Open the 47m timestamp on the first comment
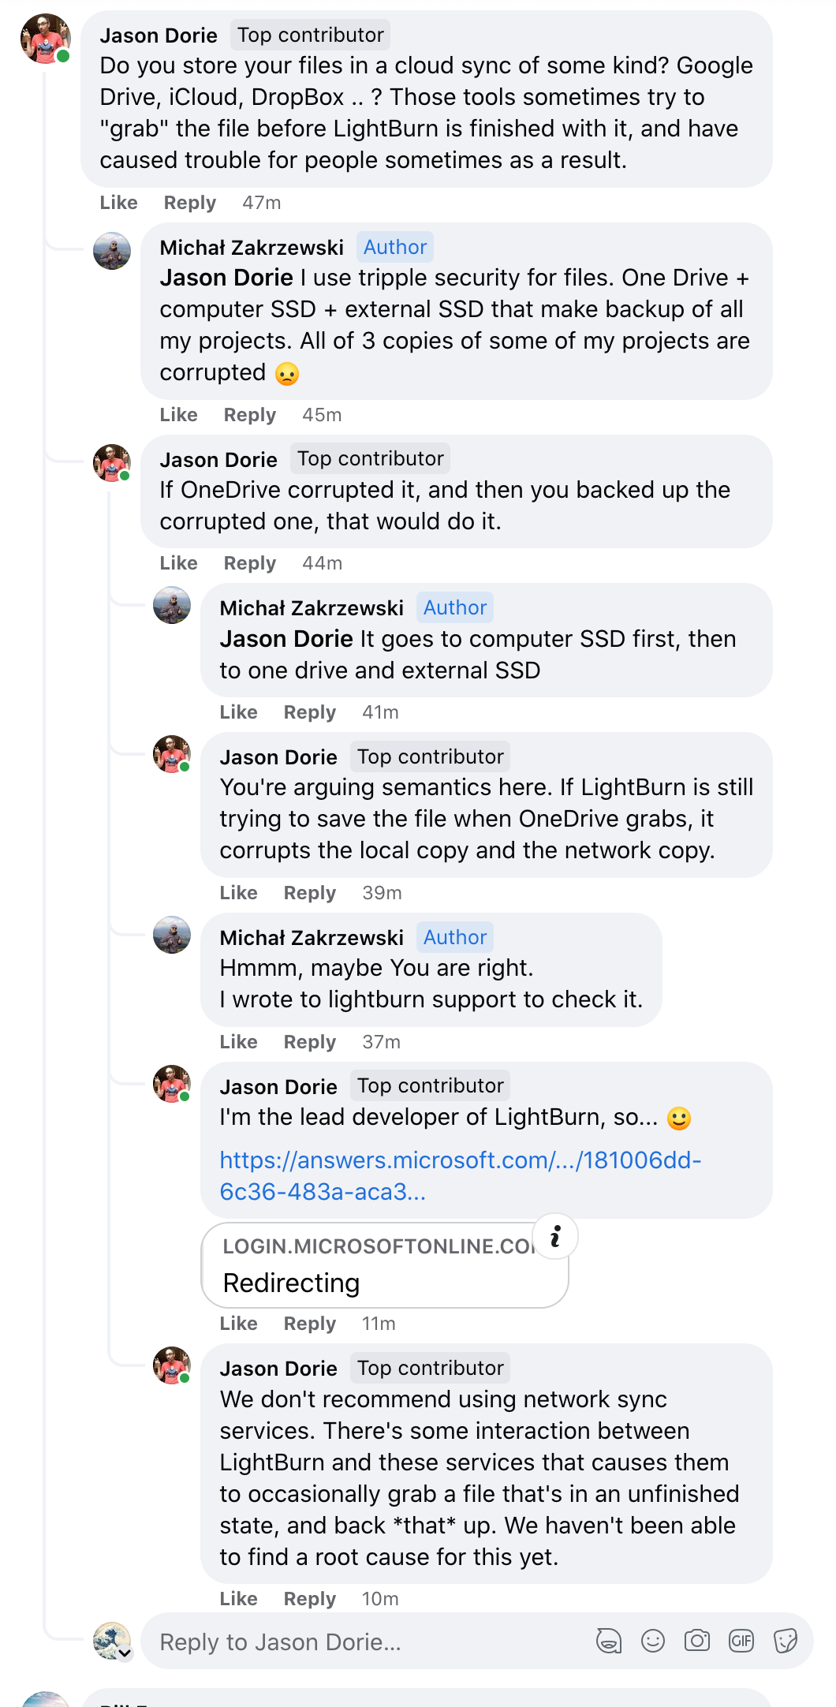 tap(261, 203)
